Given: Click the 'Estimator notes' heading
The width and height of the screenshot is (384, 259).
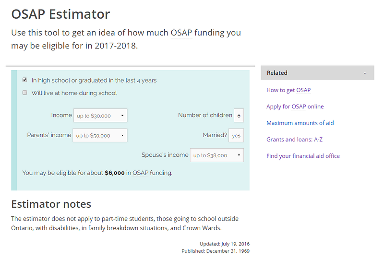Looking at the screenshot, I should click(51, 204).
